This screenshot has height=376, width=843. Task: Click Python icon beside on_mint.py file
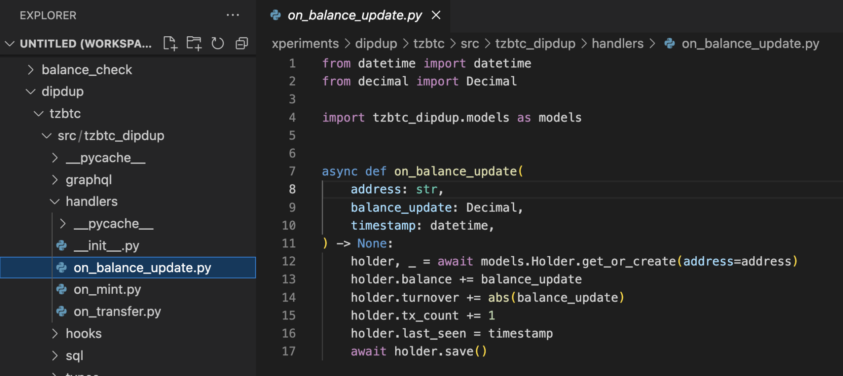click(x=62, y=290)
